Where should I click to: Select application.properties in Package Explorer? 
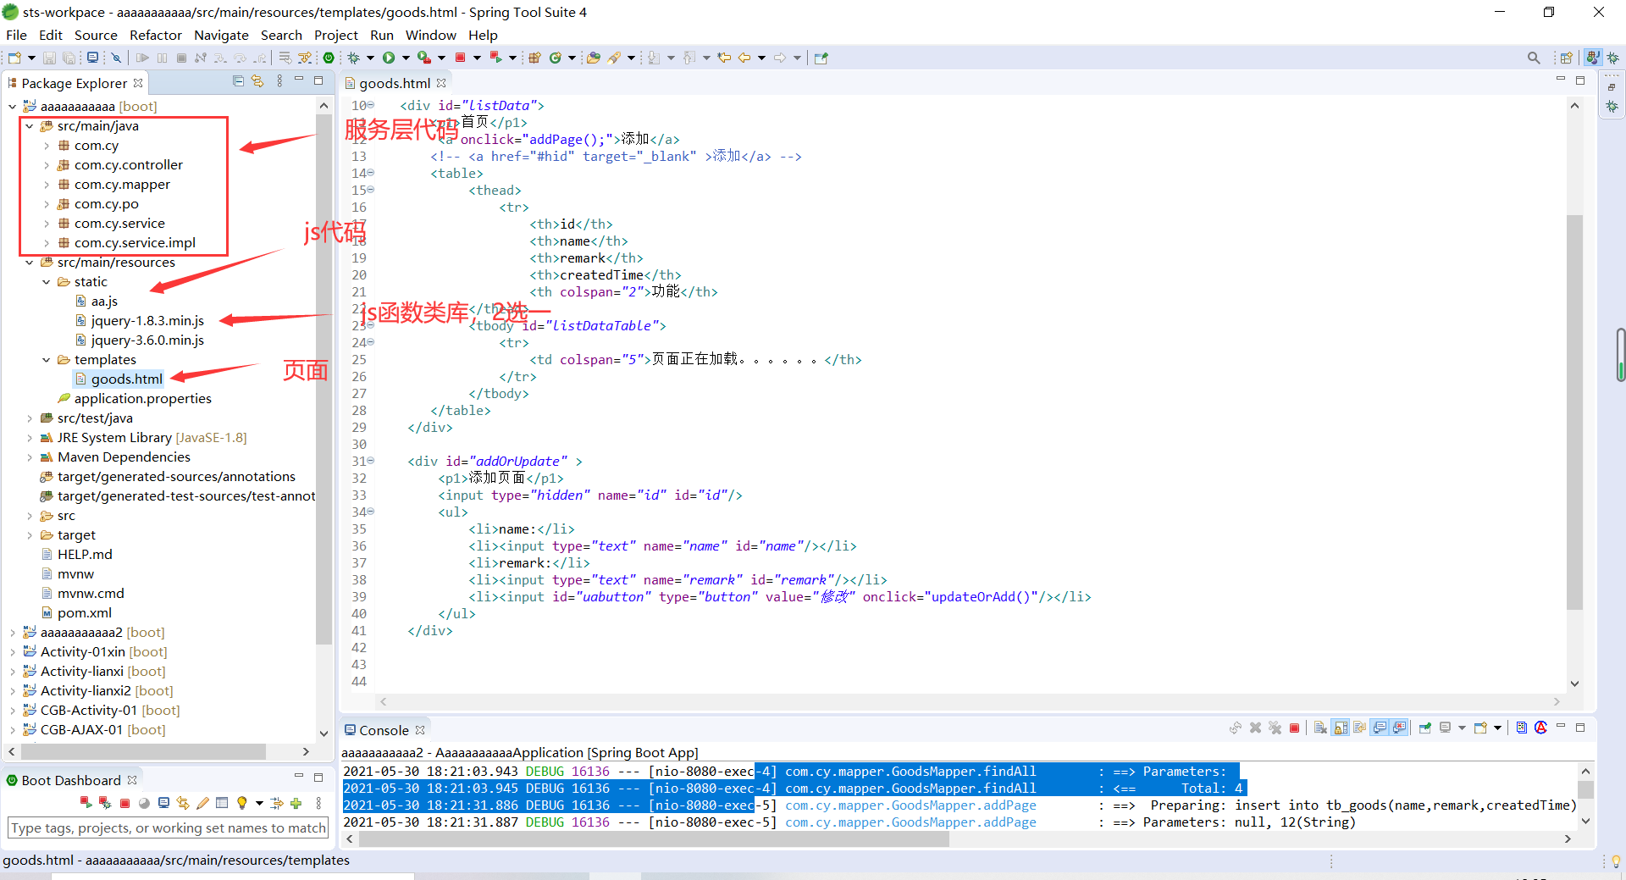point(142,399)
